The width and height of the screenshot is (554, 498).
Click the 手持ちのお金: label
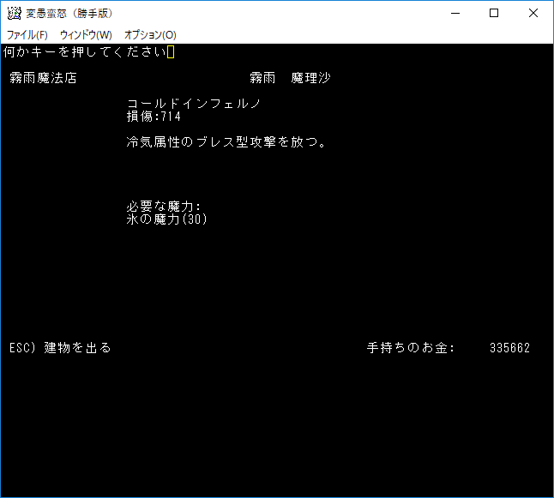click(411, 348)
